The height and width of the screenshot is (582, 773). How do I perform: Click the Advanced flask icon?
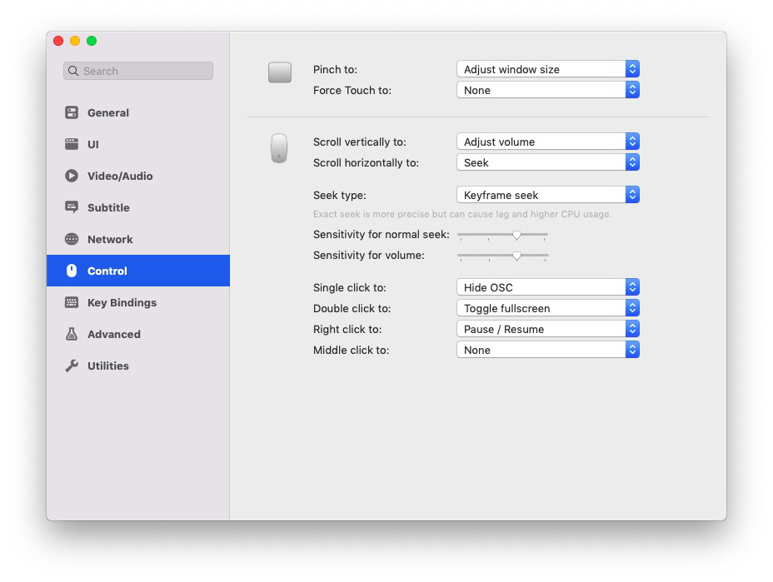(x=72, y=334)
